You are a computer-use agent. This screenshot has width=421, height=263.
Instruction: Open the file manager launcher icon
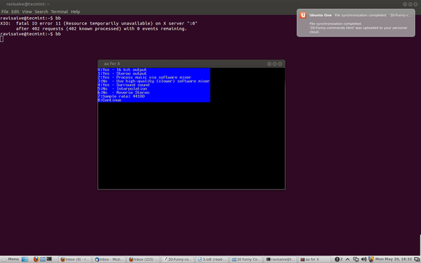[x=43, y=259]
